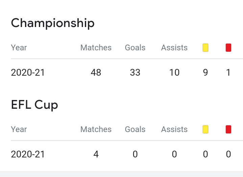243x177 pixels.
Task: Select the Championship section heading
Action: (x=53, y=23)
